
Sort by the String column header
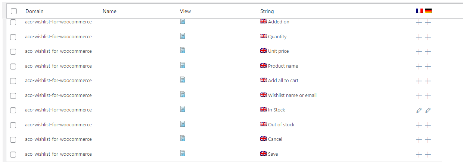[267, 11]
